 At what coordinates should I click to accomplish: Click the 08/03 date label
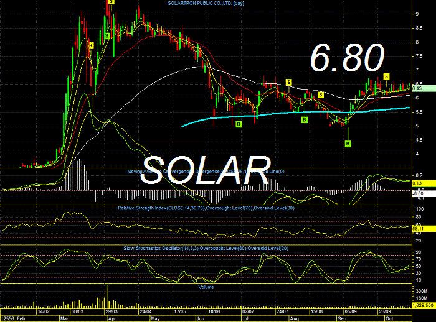click(x=77, y=311)
